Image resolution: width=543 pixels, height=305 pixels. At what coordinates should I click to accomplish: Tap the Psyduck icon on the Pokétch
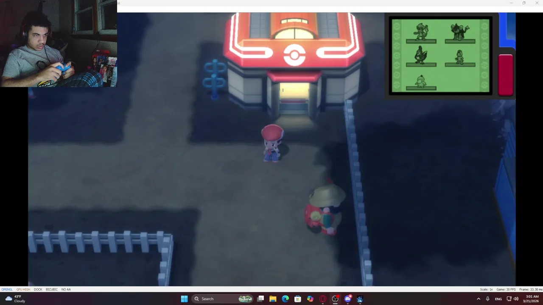point(421,81)
